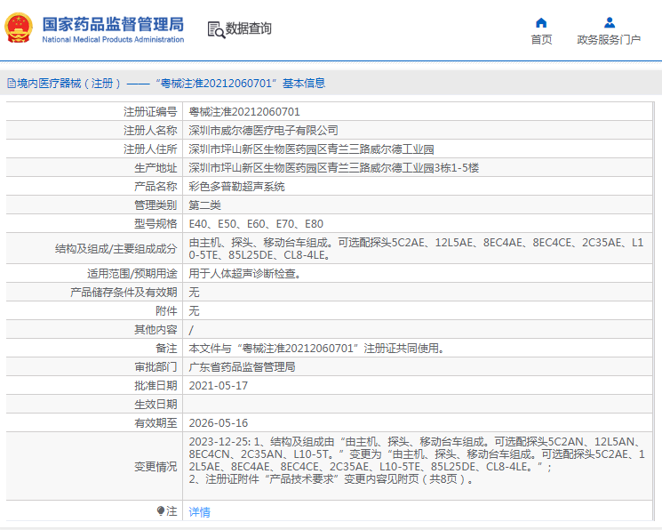Open the 数据查询 search icon

point(216,29)
